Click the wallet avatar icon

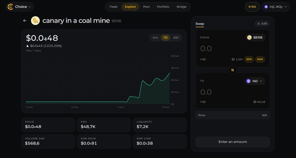(266, 7)
